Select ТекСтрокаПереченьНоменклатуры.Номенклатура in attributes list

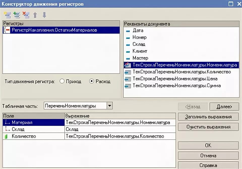tap(181, 65)
